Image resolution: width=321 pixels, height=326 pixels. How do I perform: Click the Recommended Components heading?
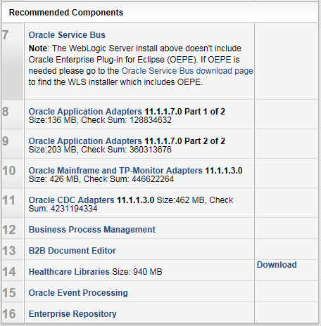(66, 13)
